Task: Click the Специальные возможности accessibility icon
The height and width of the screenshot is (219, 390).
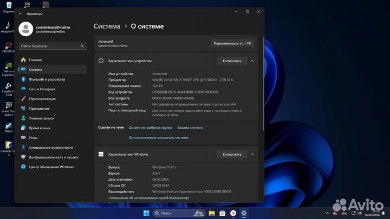Action: pos(23,148)
